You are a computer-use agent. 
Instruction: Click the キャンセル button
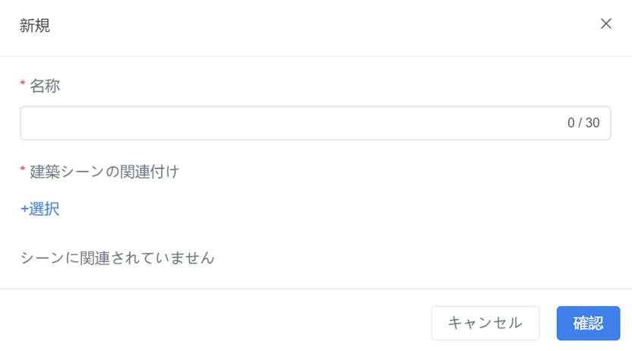click(x=485, y=323)
